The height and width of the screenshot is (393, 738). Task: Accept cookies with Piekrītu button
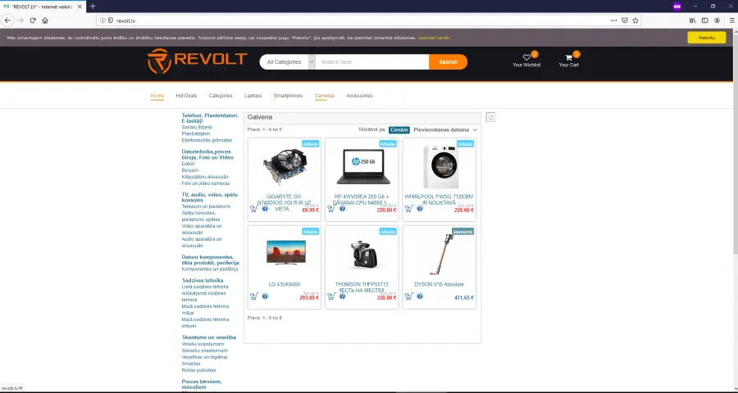point(707,38)
